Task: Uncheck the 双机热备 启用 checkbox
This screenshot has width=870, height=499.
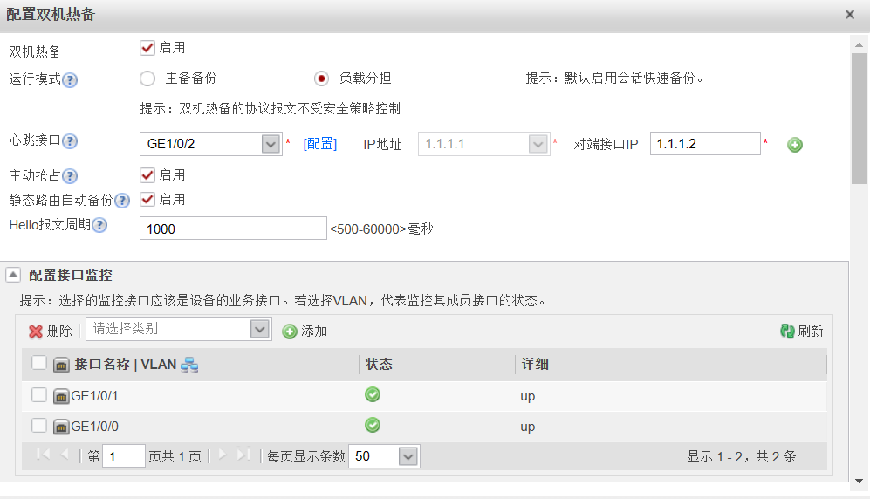Action: click(x=147, y=48)
